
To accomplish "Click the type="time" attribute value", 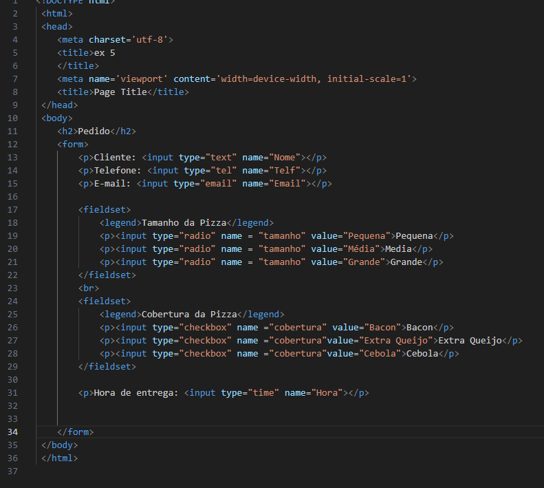I will pyautogui.click(x=262, y=392).
